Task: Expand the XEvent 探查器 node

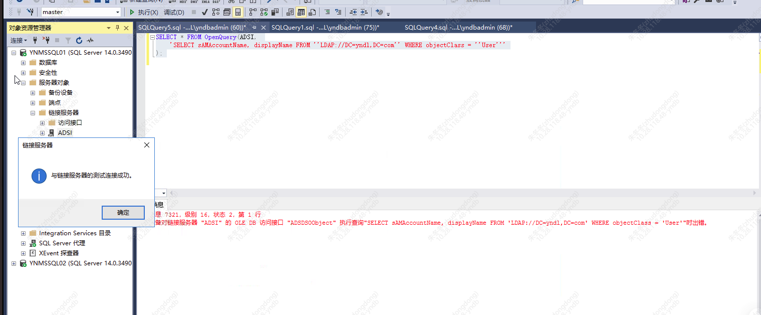Action: tap(23, 253)
